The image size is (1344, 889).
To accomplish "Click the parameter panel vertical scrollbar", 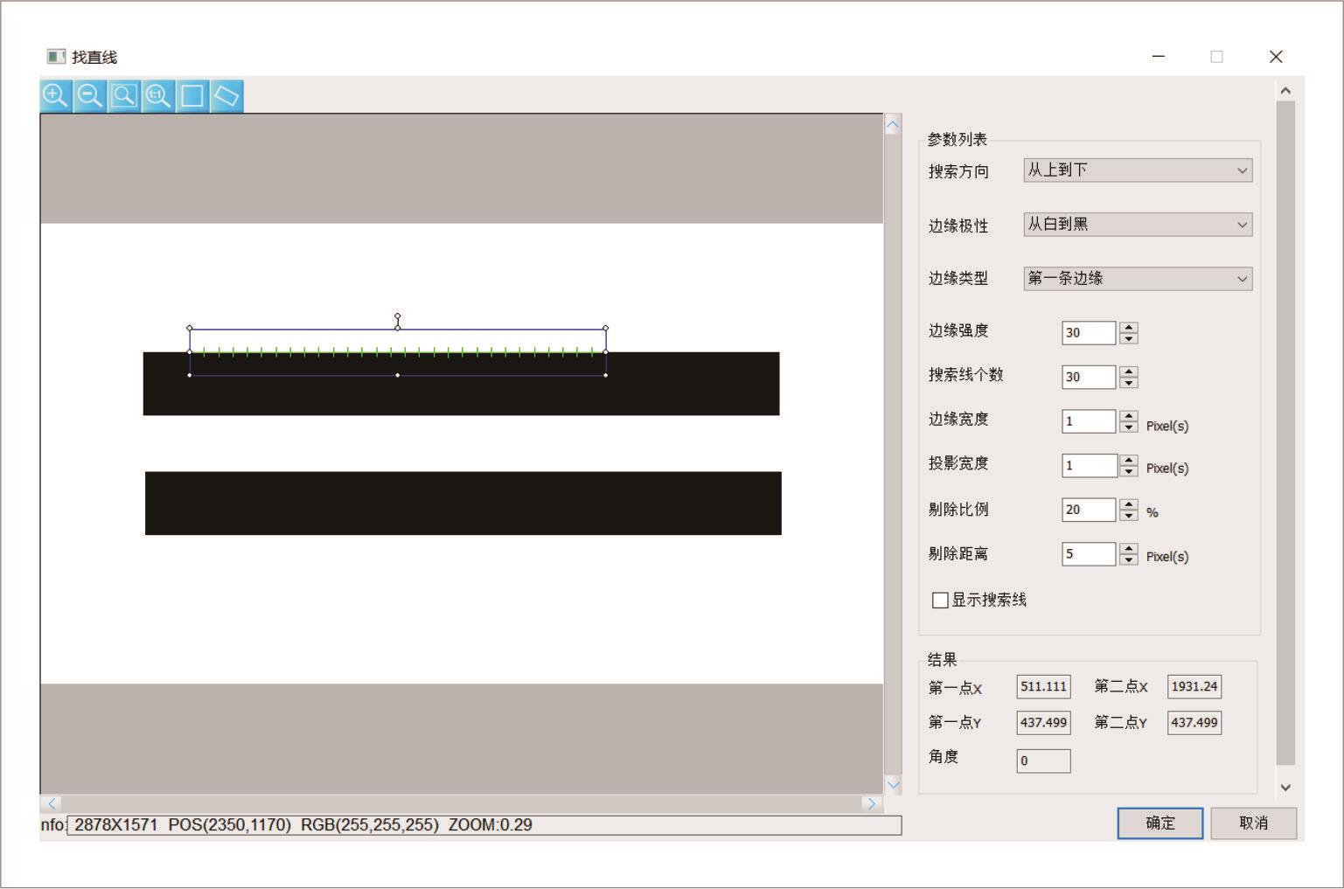I will pos(1285,433).
